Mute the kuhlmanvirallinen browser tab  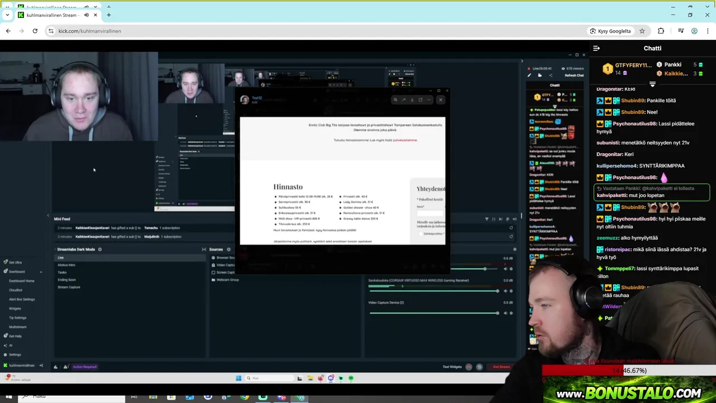tap(86, 15)
